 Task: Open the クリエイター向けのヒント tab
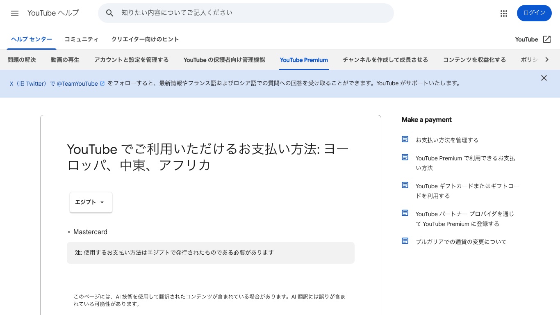tap(145, 39)
